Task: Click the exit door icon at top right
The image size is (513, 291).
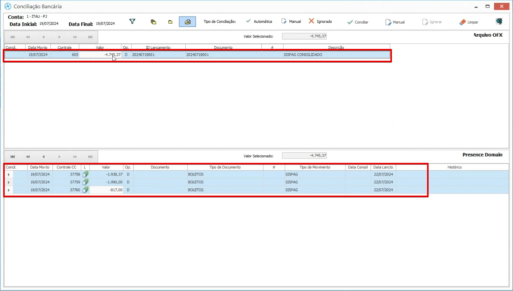Action: click(499, 22)
